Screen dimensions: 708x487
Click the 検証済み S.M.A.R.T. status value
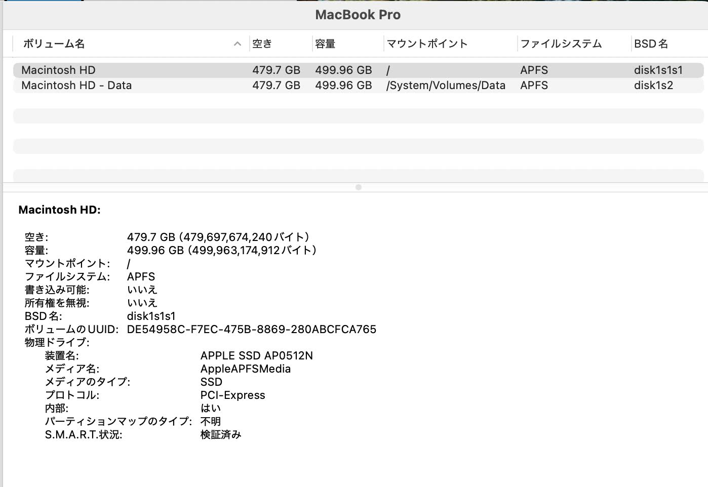[221, 434]
